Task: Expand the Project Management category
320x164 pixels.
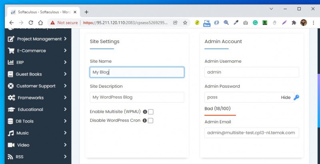Action: 65,39
